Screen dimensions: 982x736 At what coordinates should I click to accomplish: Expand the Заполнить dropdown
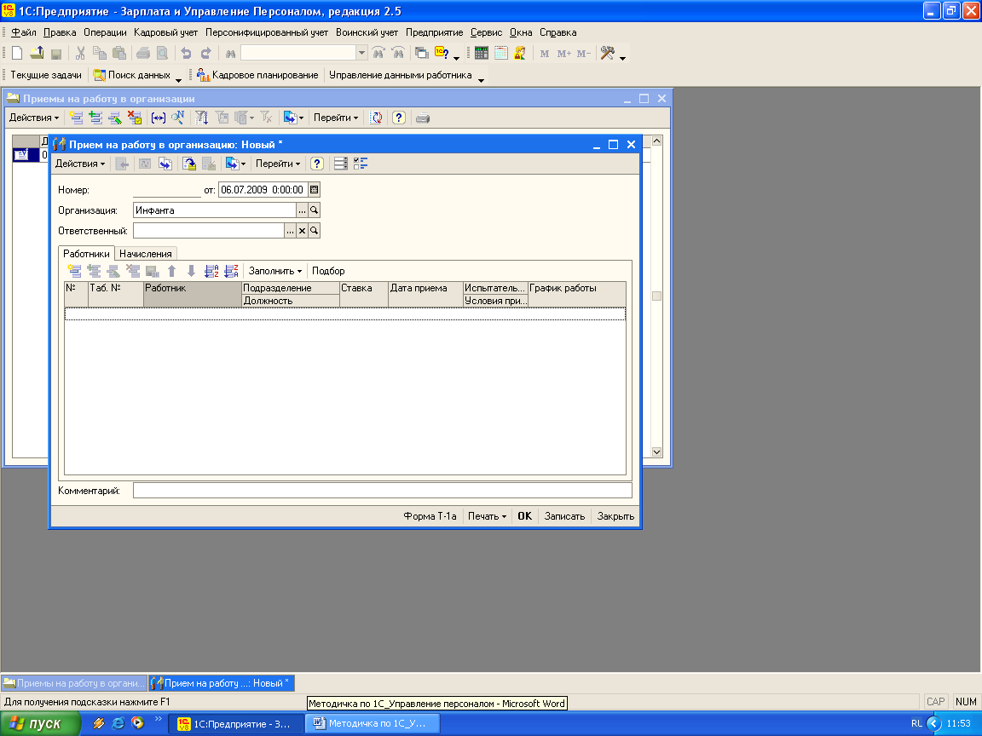point(275,271)
